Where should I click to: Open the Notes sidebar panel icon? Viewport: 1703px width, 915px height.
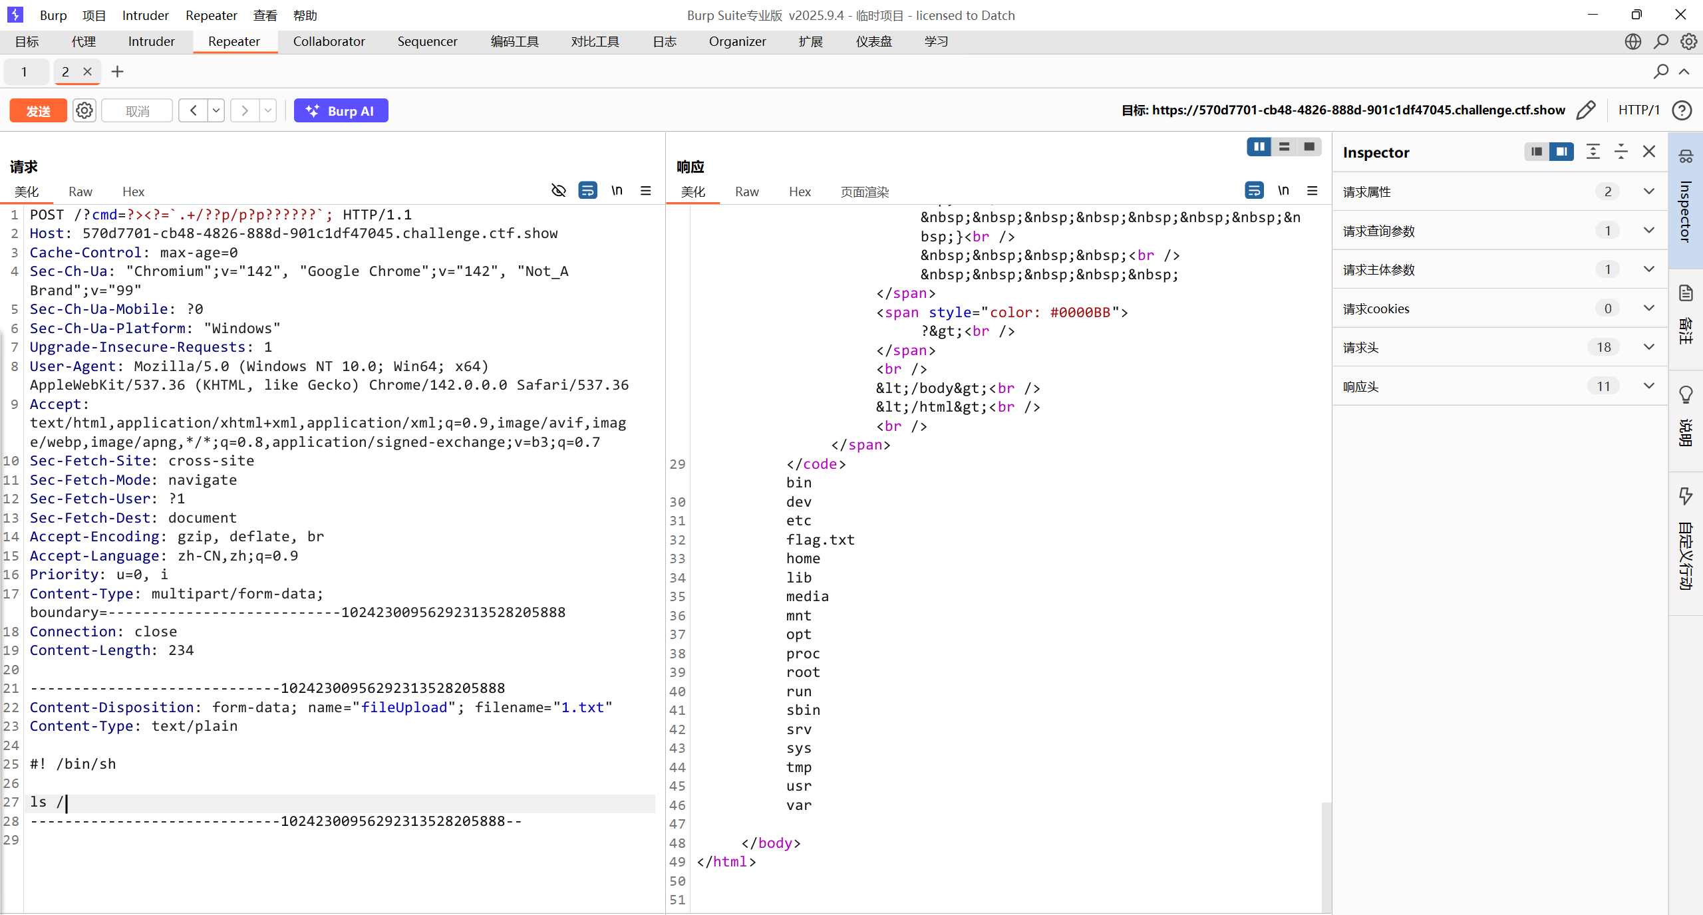point(1686,293)
